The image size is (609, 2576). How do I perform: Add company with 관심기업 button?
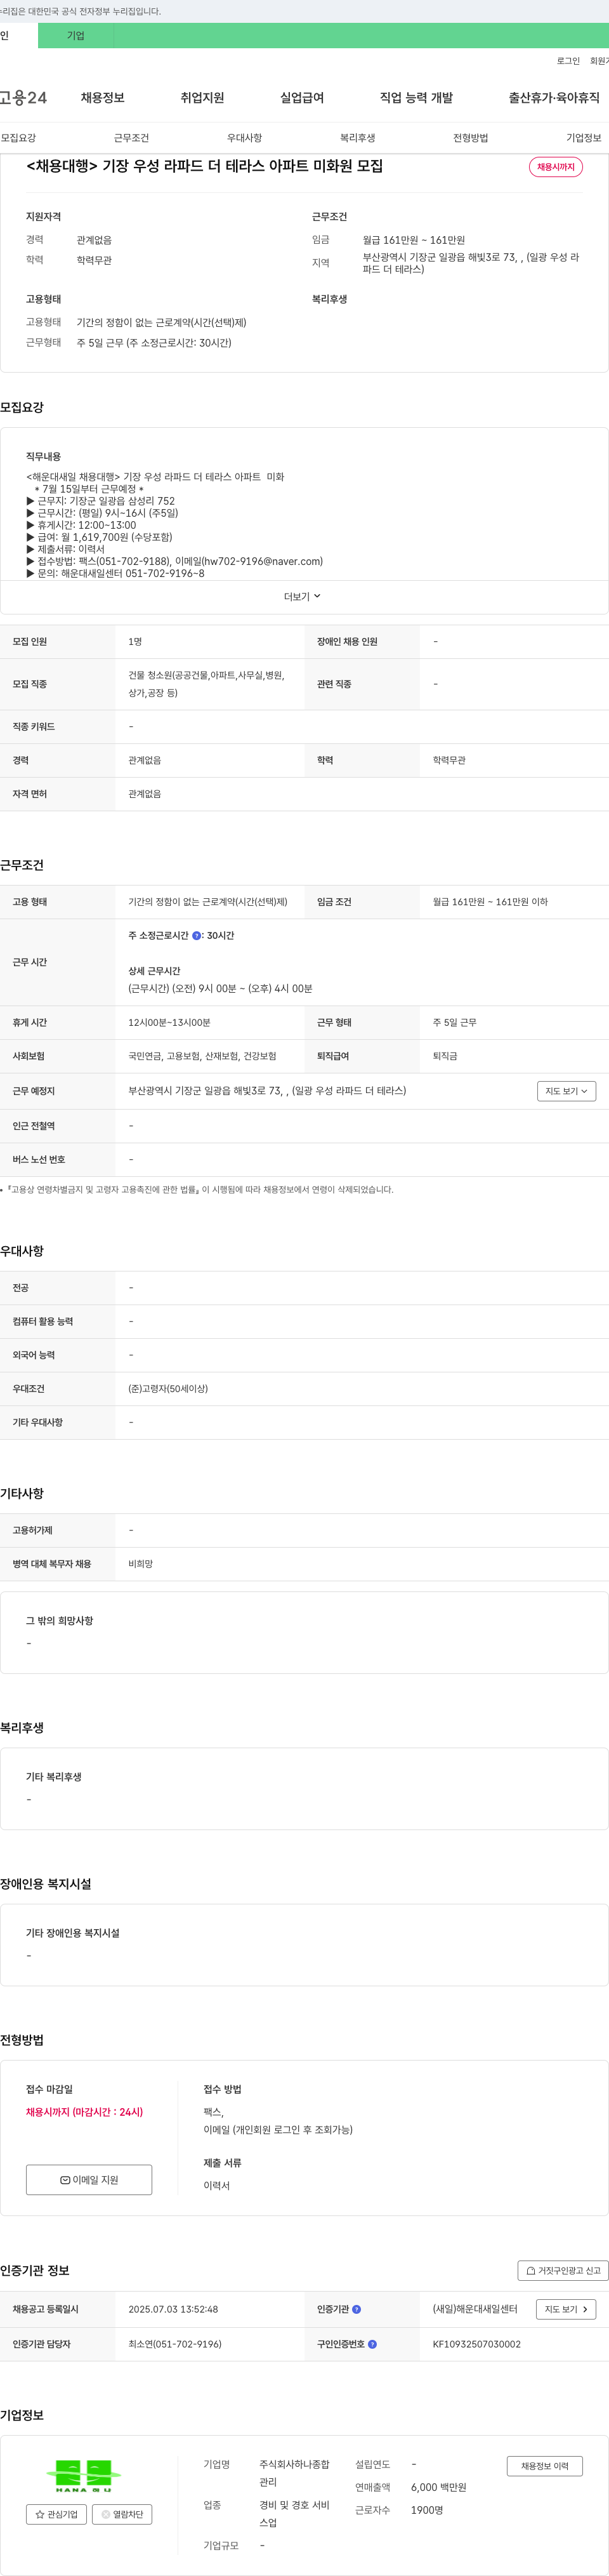pos(56,2514)
